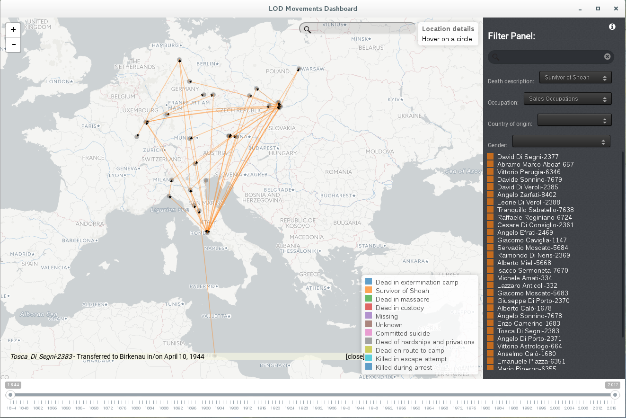Viewport: 626px width, 418px height.
Task: Click Dead of hardships and privations legend entry
Action: (425, 342)
